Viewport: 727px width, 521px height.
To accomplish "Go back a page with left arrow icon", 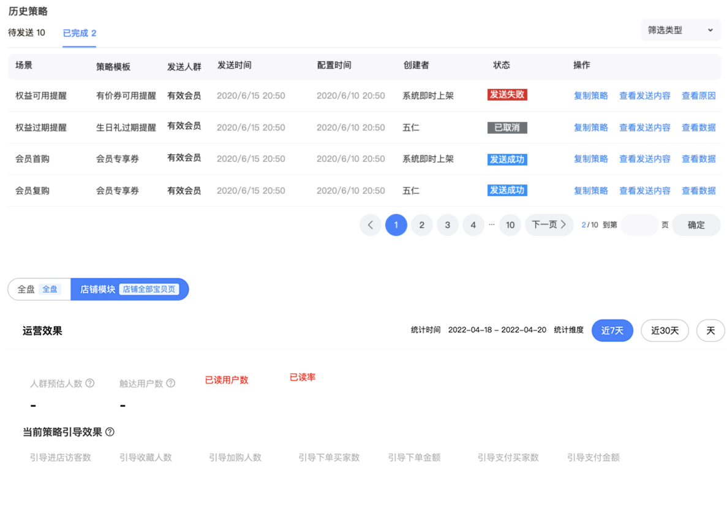I will [371, 225].
